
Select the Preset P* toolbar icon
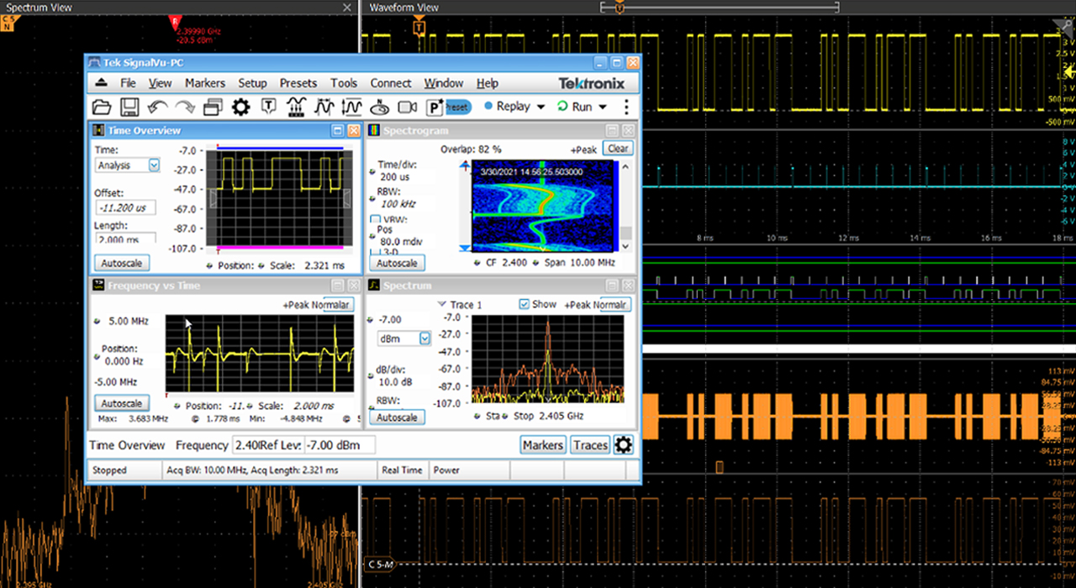(x=434, y=106)
